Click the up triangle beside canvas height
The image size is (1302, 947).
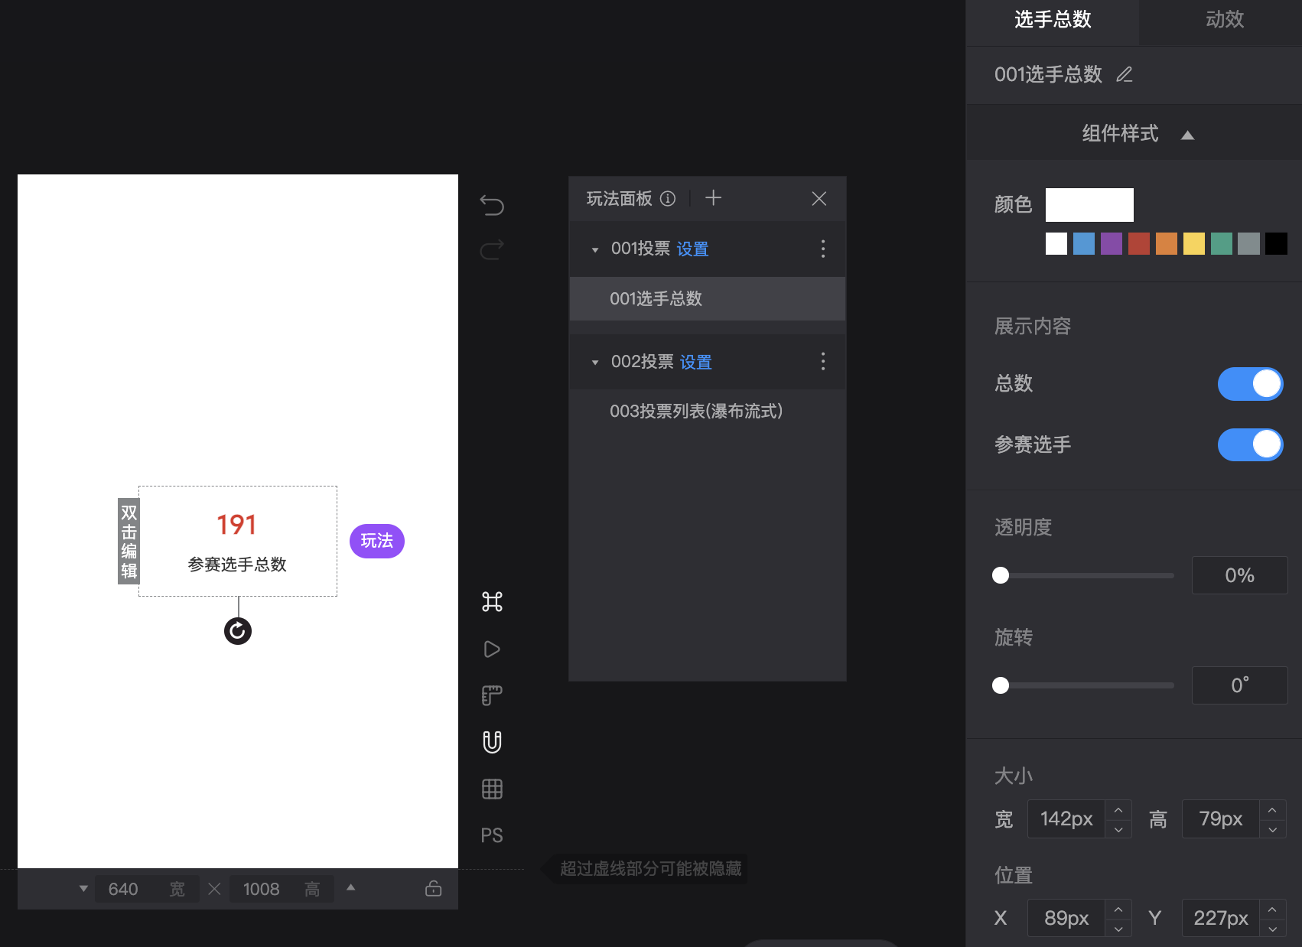click(x=350, y=887)
